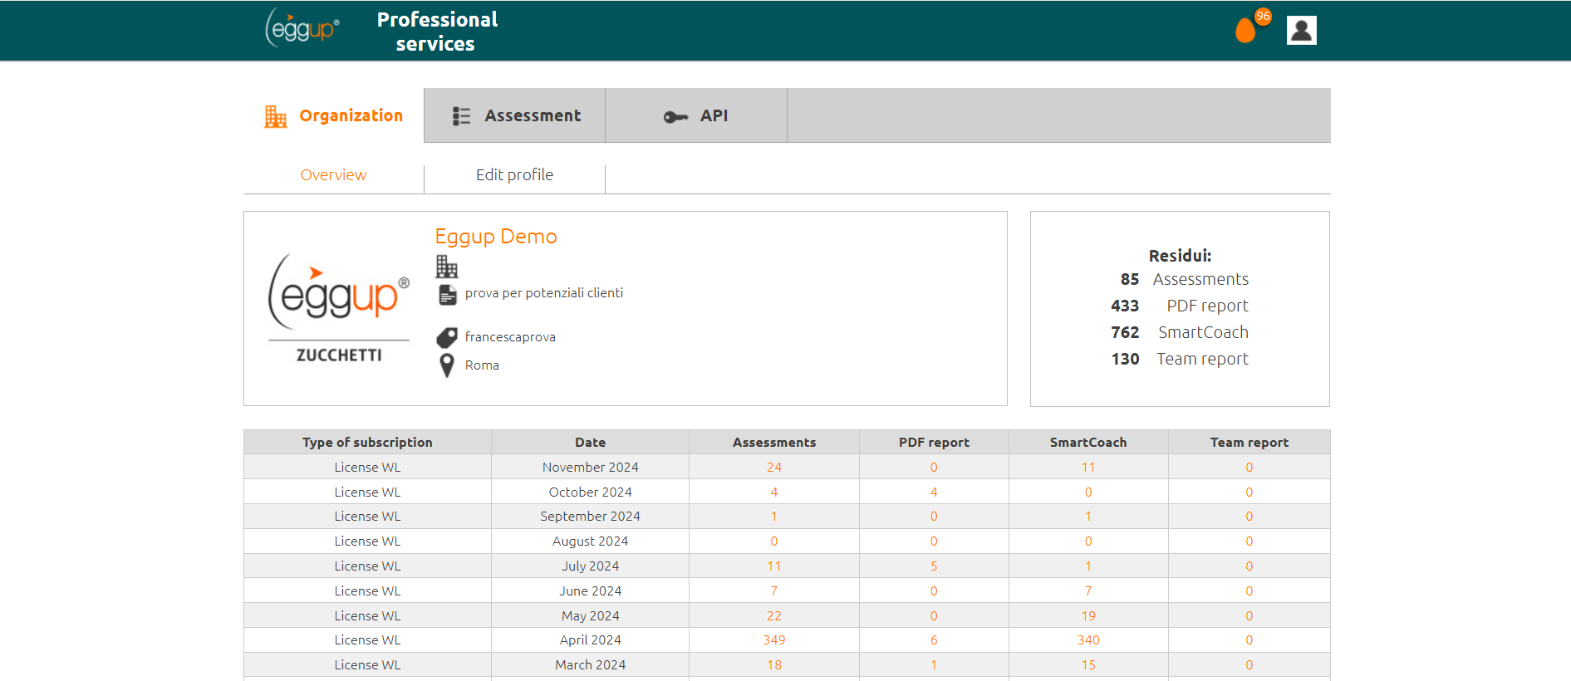Click PDF report value 5 for July 2024
This screenshot has height=681, width=1571.
pyautogui.click(x=934, y=566)
